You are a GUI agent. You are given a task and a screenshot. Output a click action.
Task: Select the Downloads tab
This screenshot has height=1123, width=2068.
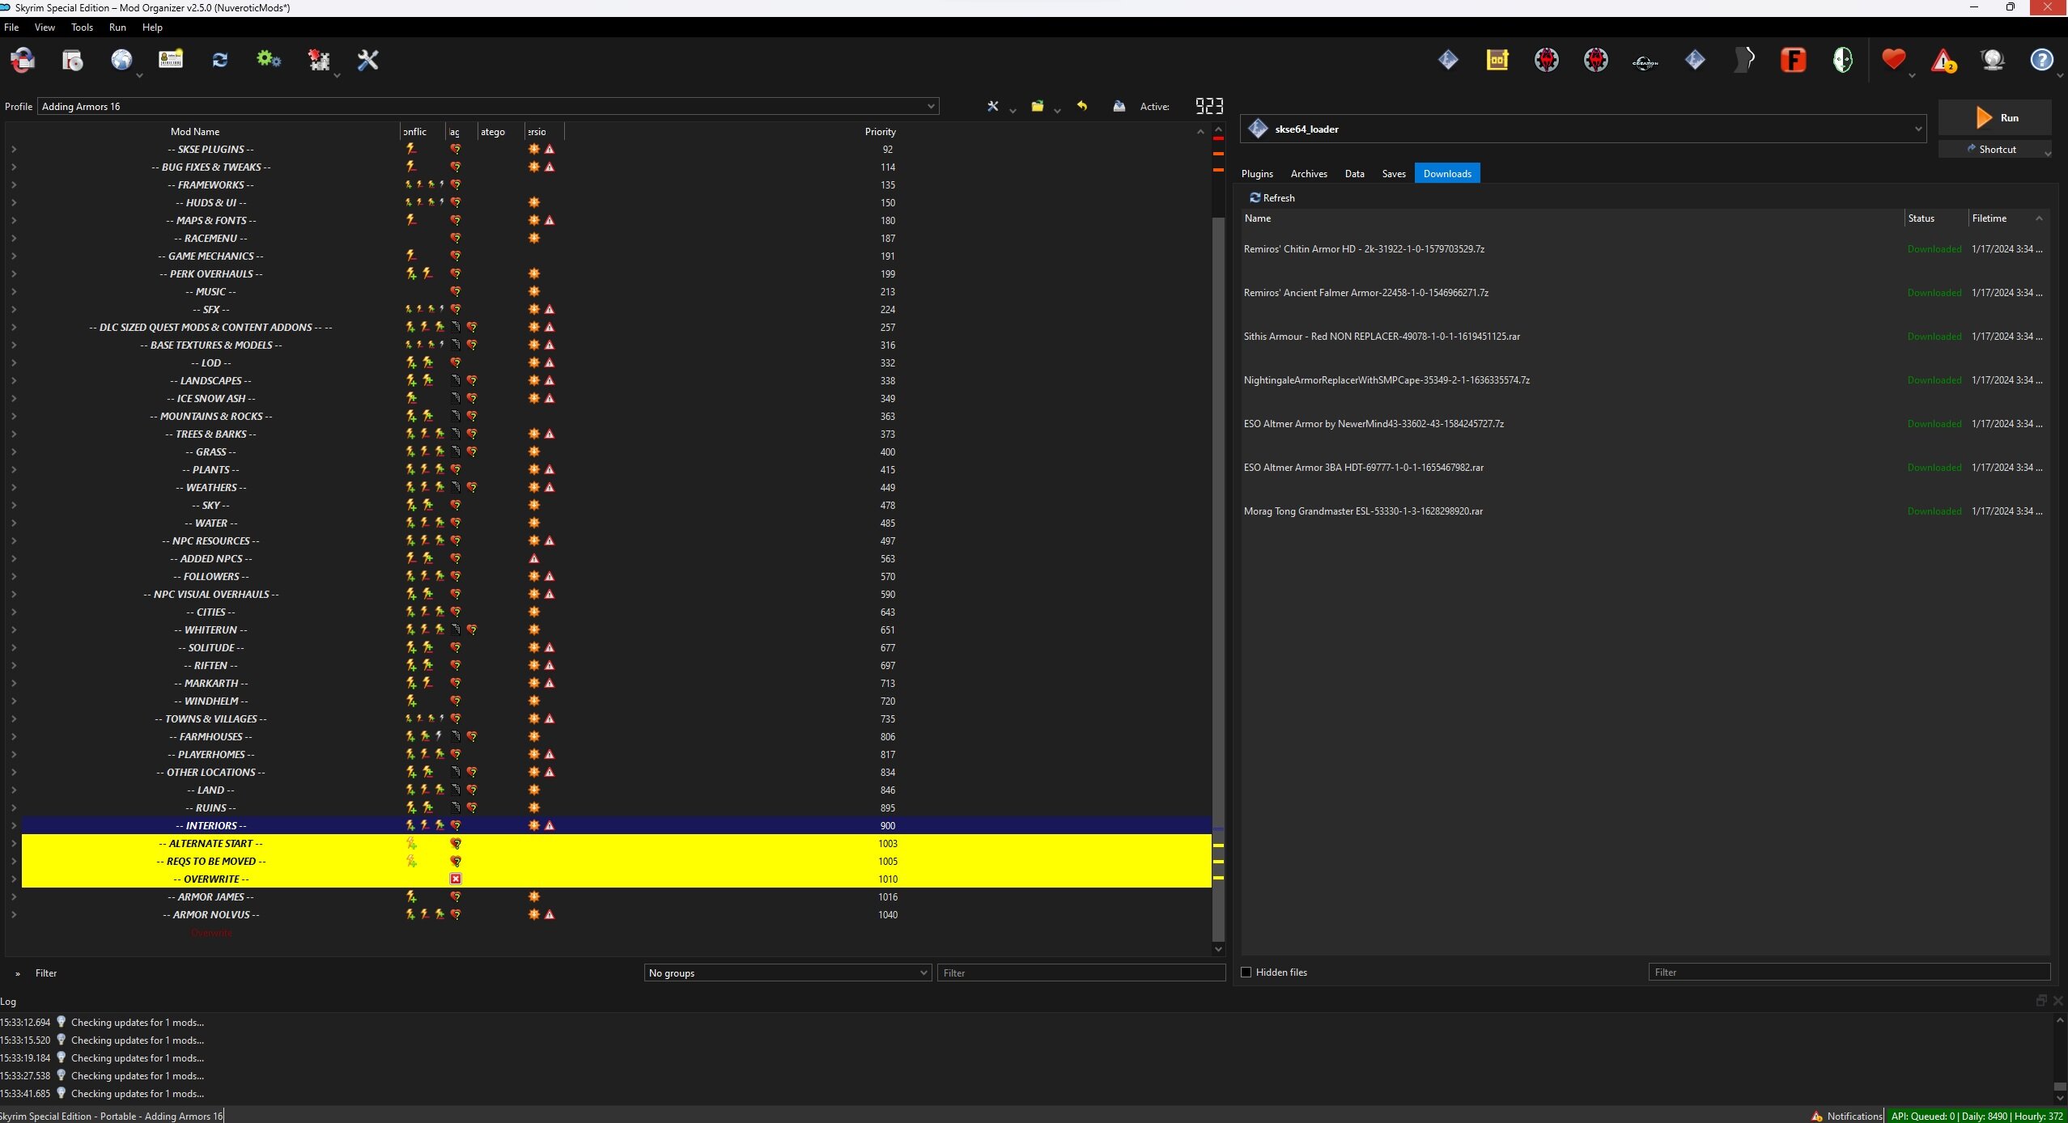(1447, 173)
